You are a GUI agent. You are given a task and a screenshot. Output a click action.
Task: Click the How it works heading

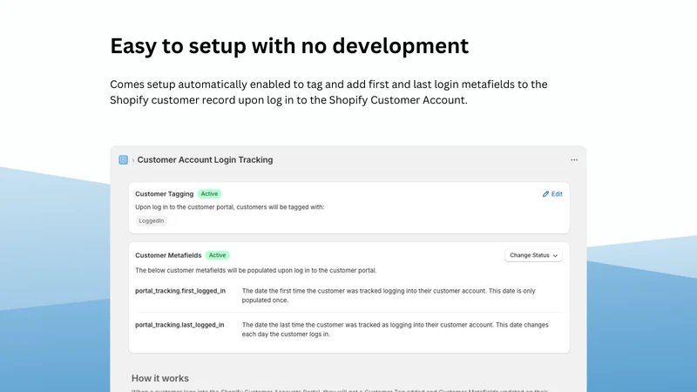160,378
